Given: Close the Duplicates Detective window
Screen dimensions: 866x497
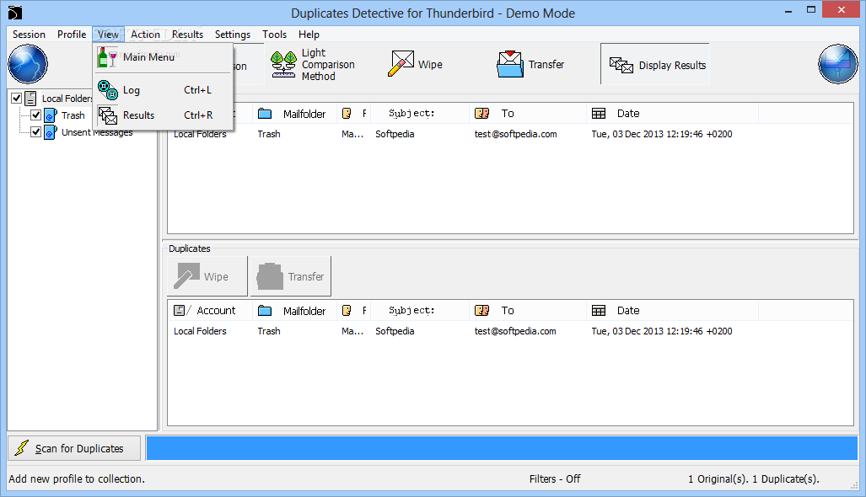Looking at the screenshot, I should pyautogui.click(x=842, y=10).
